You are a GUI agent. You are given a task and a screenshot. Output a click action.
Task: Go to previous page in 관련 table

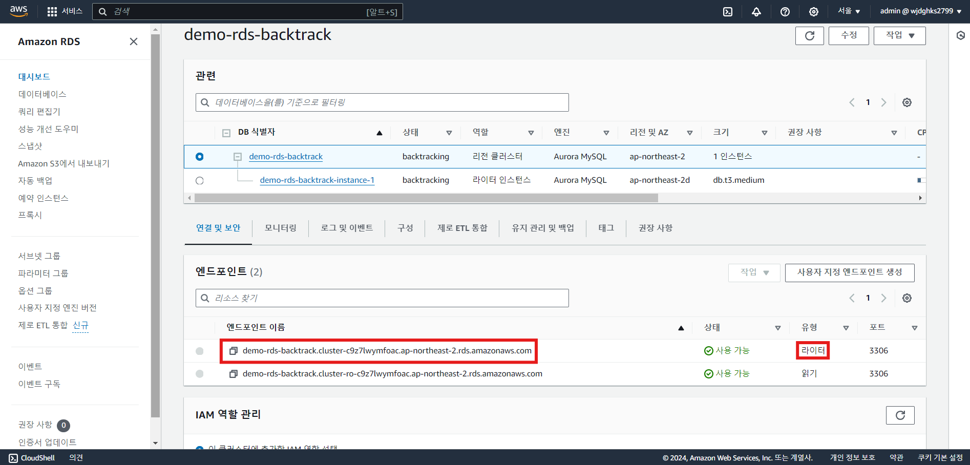click(x=852, y=102)
